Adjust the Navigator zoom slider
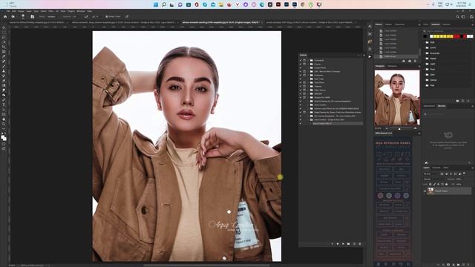Screen dimensions: 475x267 click(x=399, y=128)
